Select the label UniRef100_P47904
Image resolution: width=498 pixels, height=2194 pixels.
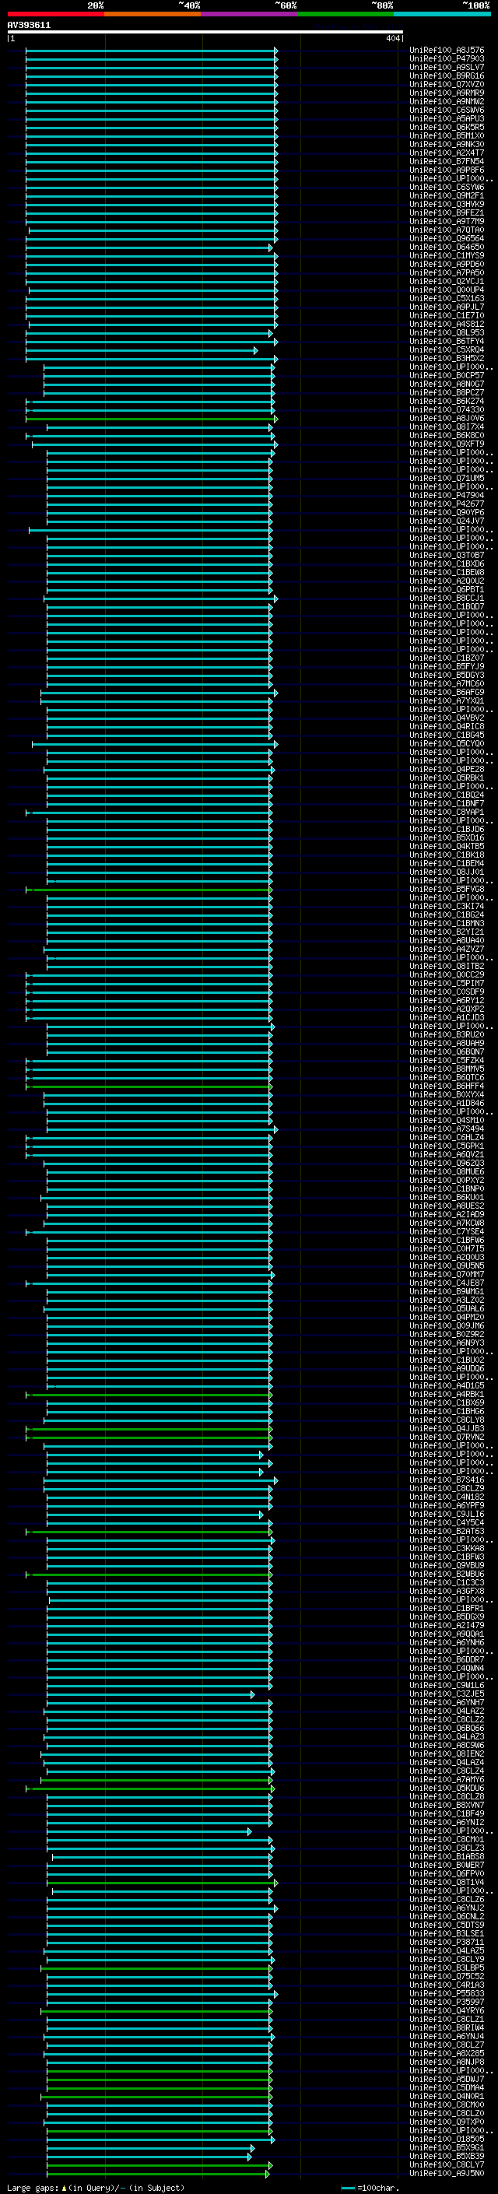[447, 496]
